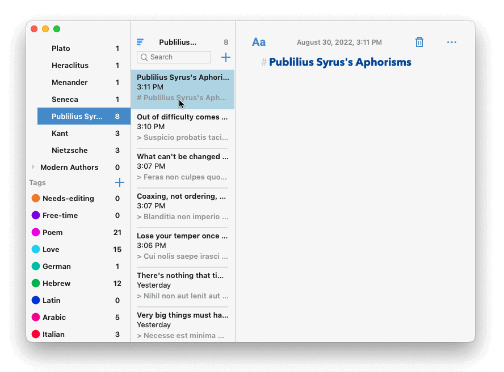504x372 pixels.
Task: Click the August 30, 2022 date label
Action: pyautogui.click(x=339, y=42)
